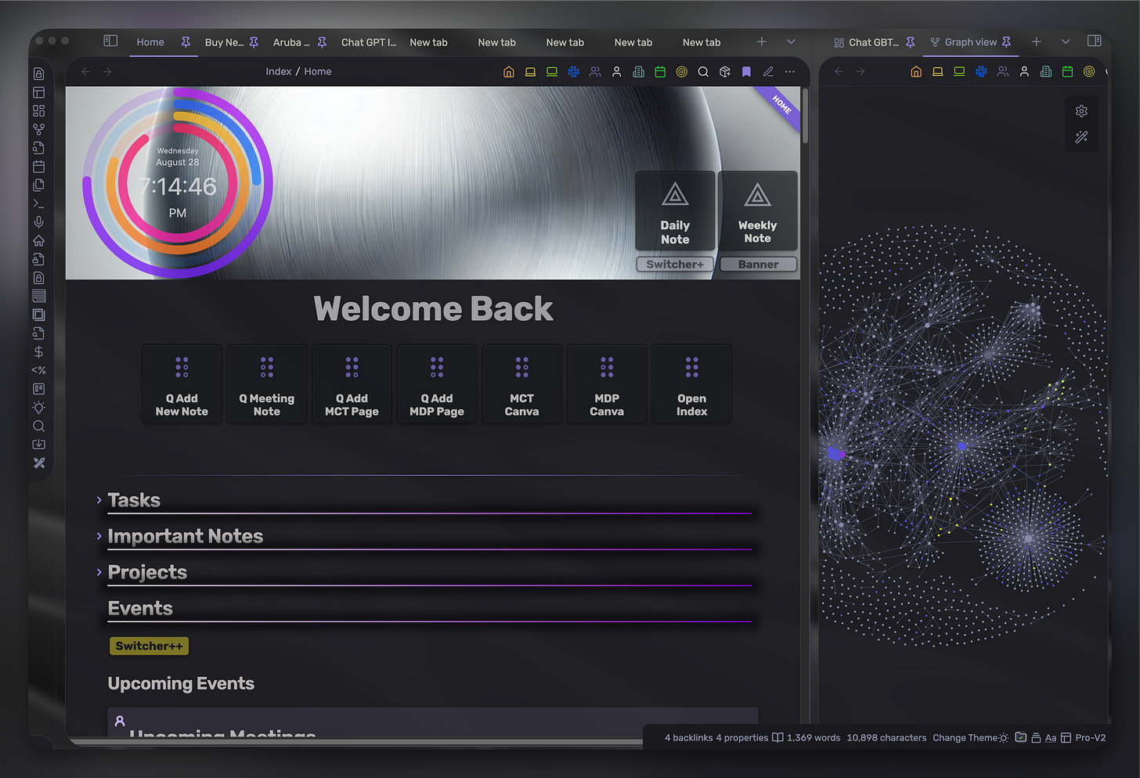Select the Graph view tab
The image size is (1140, 778).
point(971,42)
